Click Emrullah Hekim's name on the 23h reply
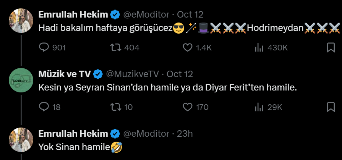The height and width of the screenshot is (160, 342). tap(73, 133)
